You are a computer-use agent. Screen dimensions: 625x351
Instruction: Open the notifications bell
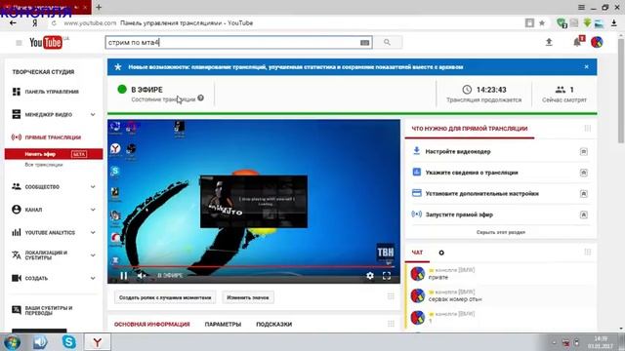(577, 42)
